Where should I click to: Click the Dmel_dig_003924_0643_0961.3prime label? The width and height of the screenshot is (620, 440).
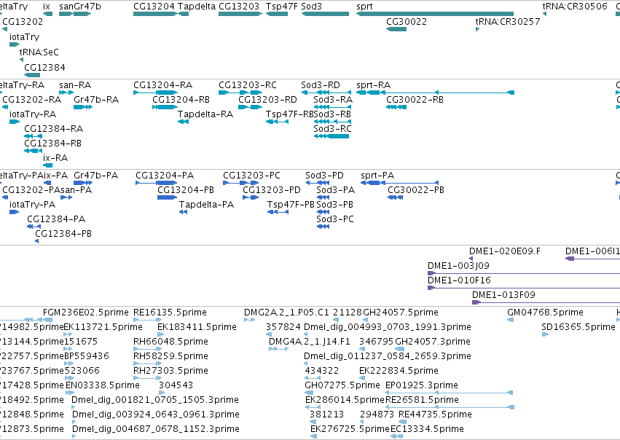[156, 415]
